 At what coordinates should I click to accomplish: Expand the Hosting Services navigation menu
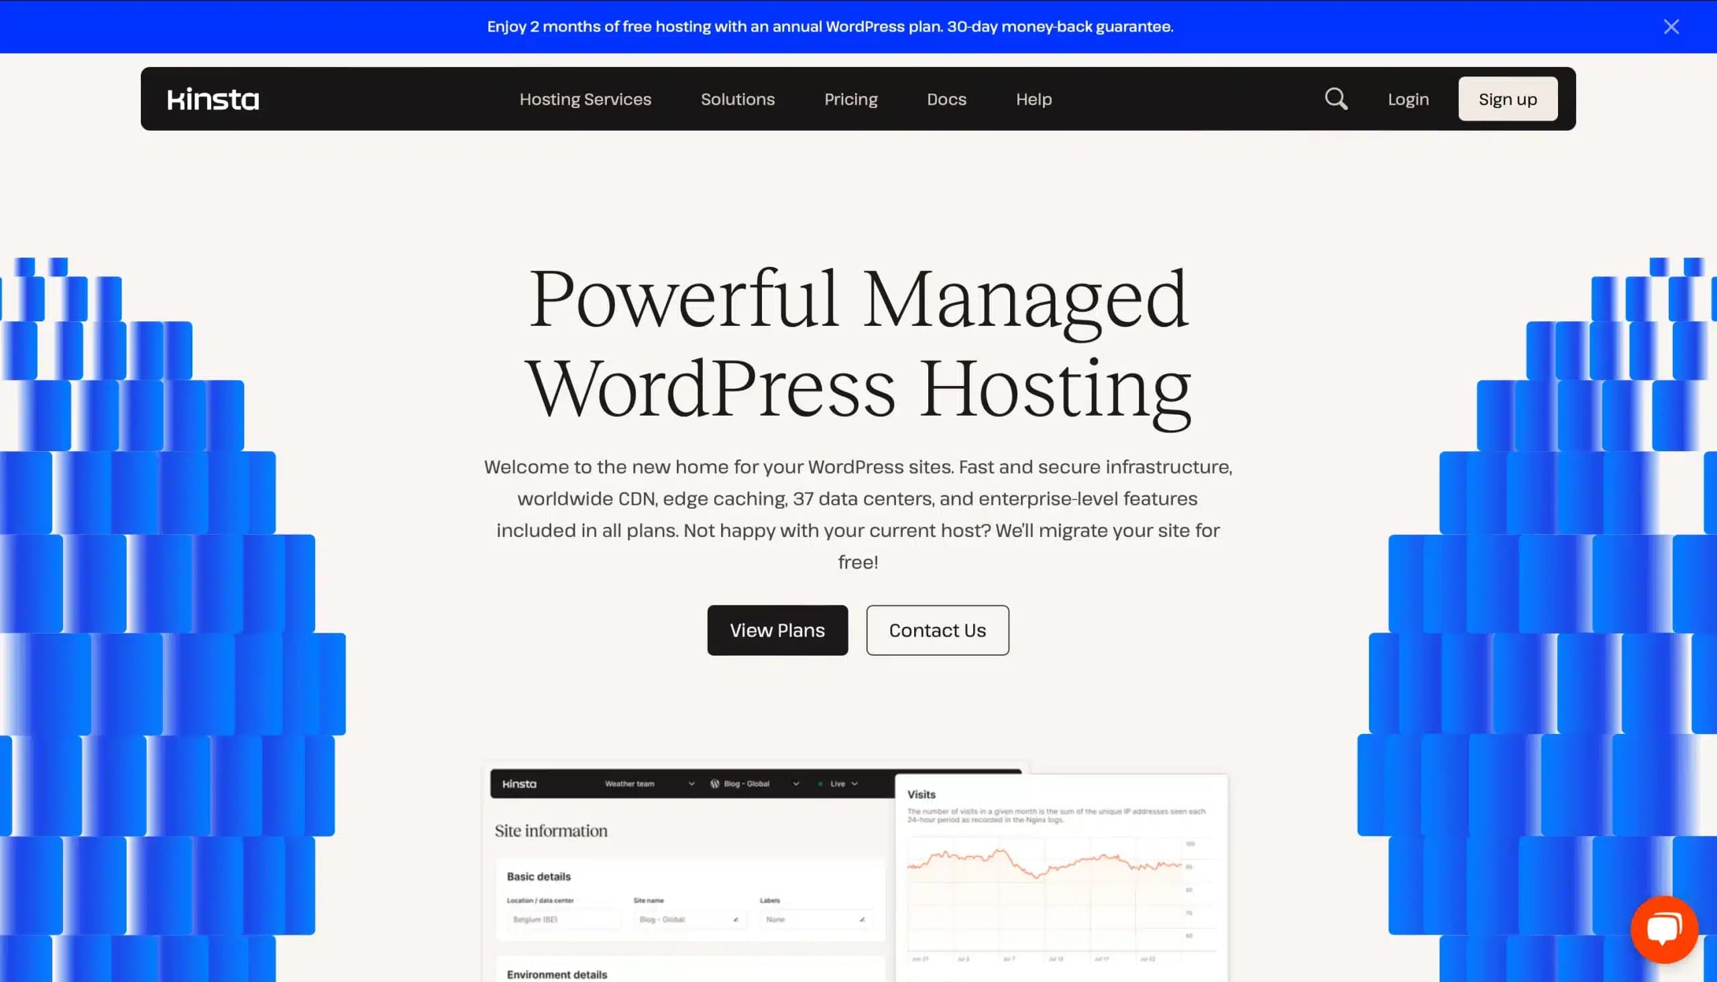586,98
